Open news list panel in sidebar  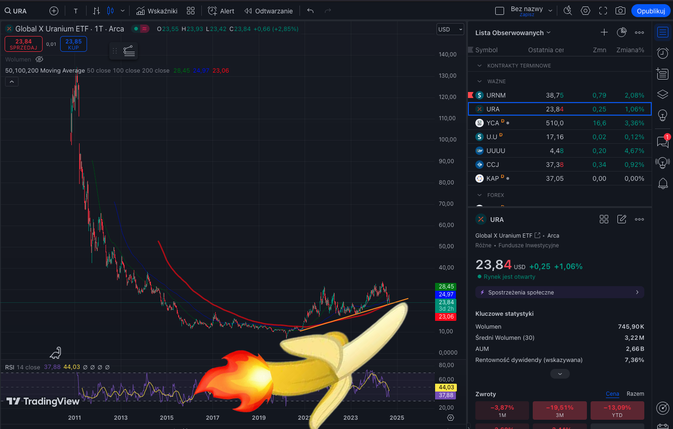tap(663, 74)
